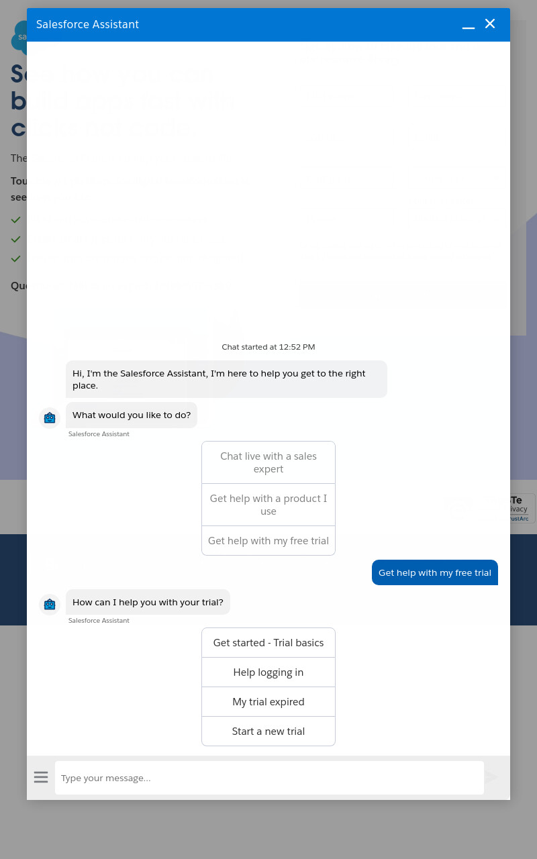Choose "Start a new trial"
This screenshot has width=537, height=859.
click(x=268, y=731)
